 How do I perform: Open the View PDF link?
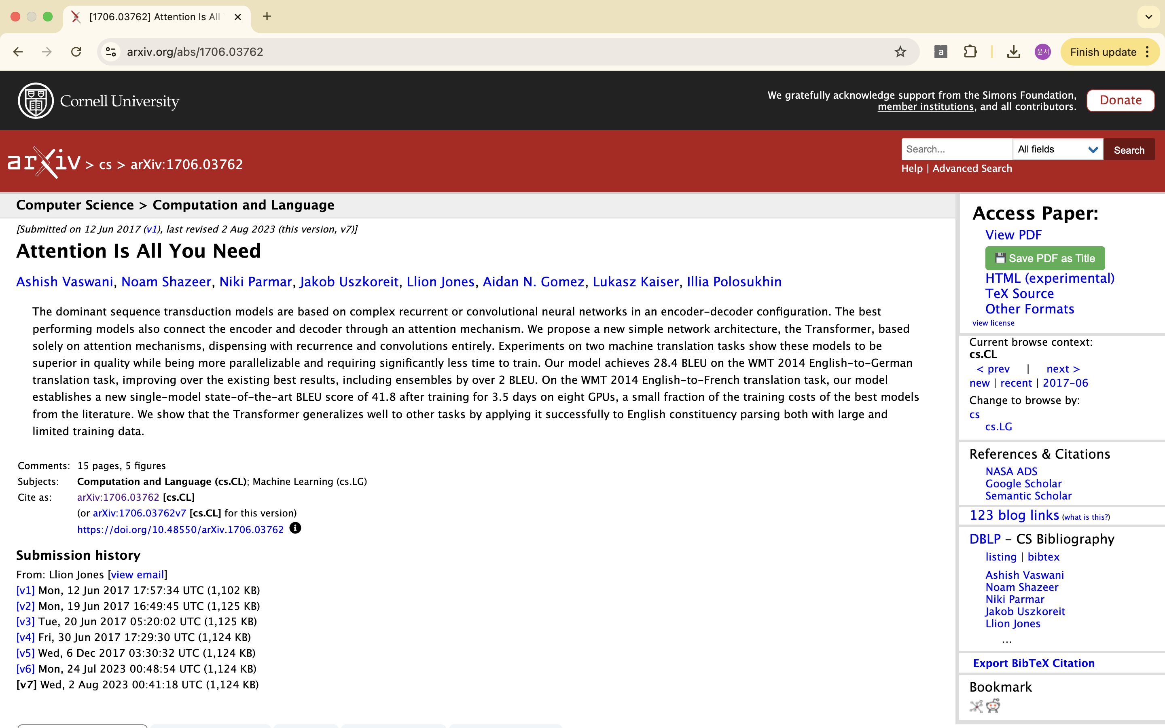point(1013,235)
